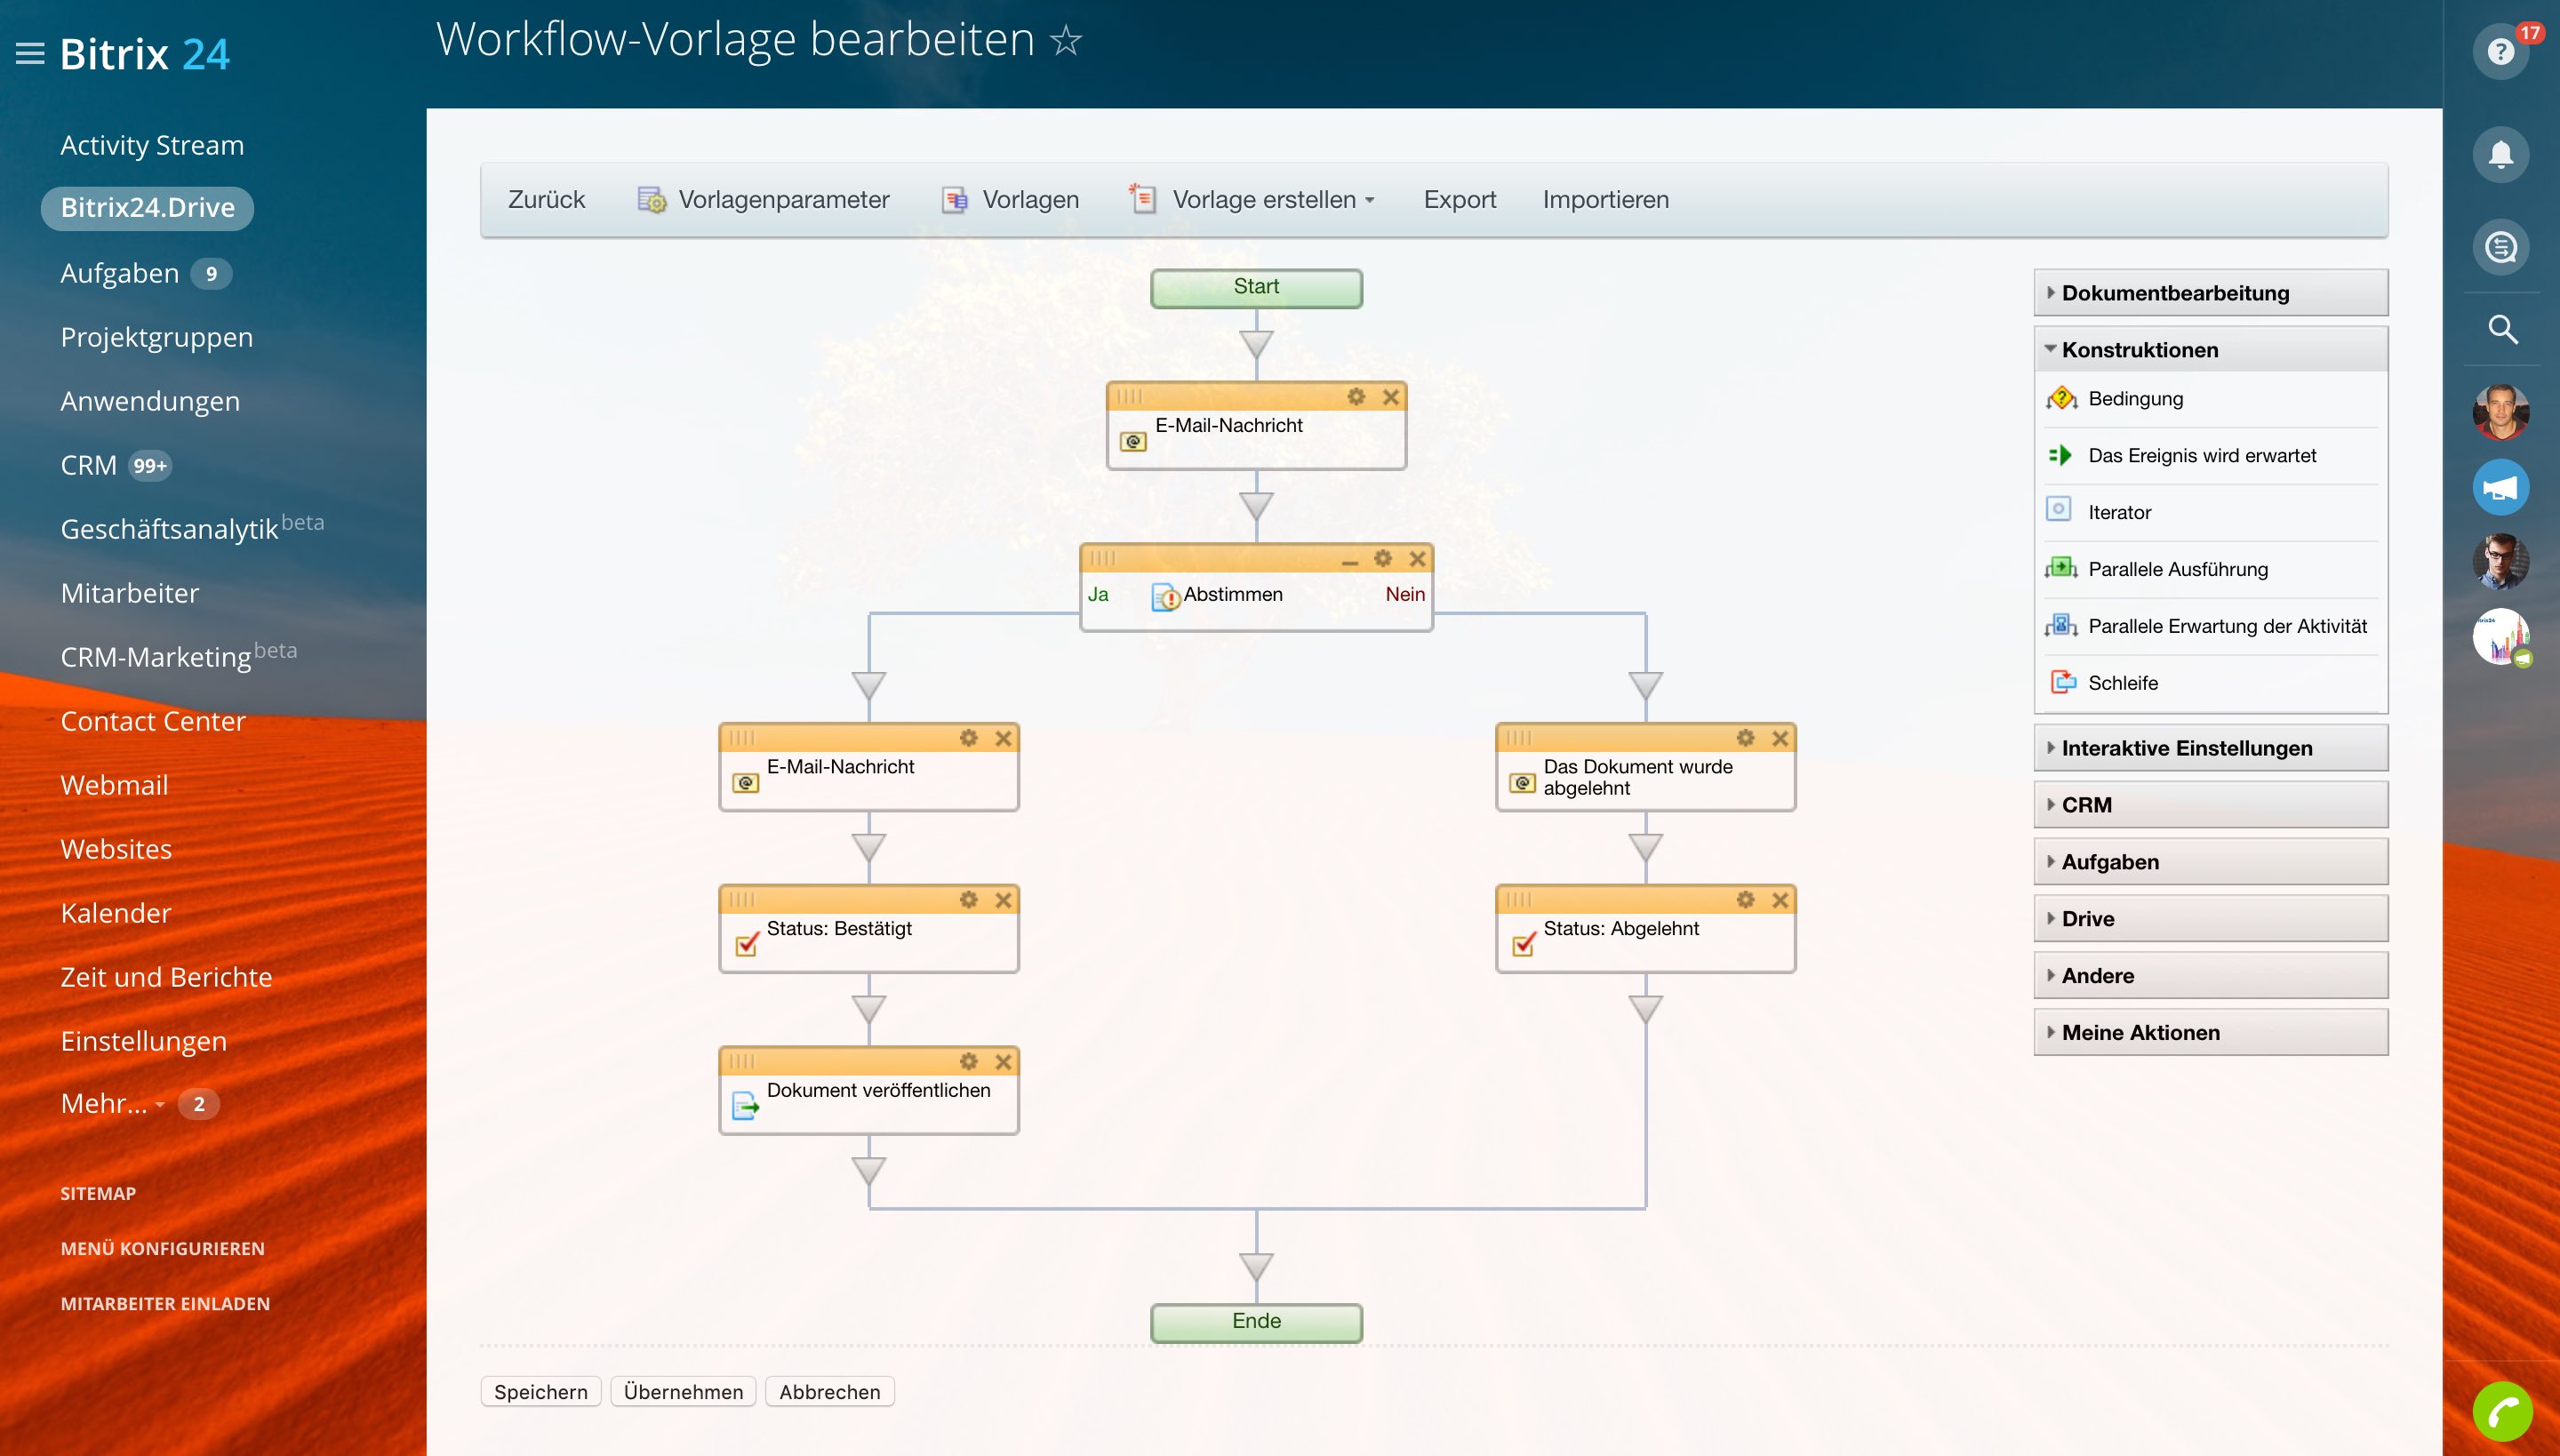Delete the top E-Mail-Nachricht block with its X
This screenshot has width=2560, height=1456.
[1390, 396]
